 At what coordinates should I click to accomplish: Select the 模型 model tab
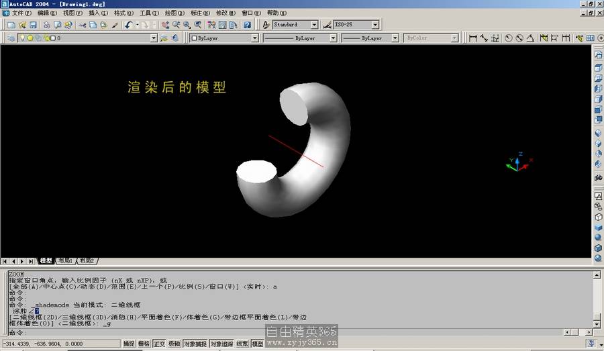point(46,261)
